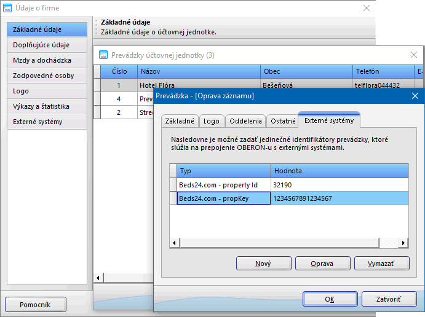This screenshot has height=317, width=425.
Task: Sort by the Hodnota column header
Action: point(340,171)
